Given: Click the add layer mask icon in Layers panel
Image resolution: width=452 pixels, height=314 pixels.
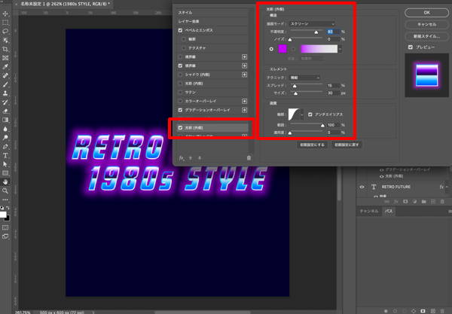Looking at the screenshot, I should [x=405, y=202].
